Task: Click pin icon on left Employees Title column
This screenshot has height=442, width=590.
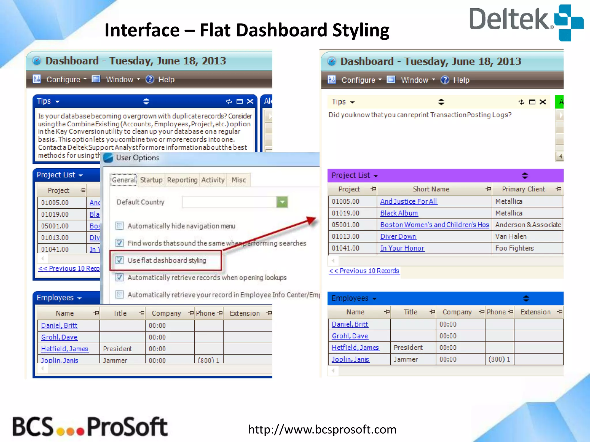Action: pos(141,313)
